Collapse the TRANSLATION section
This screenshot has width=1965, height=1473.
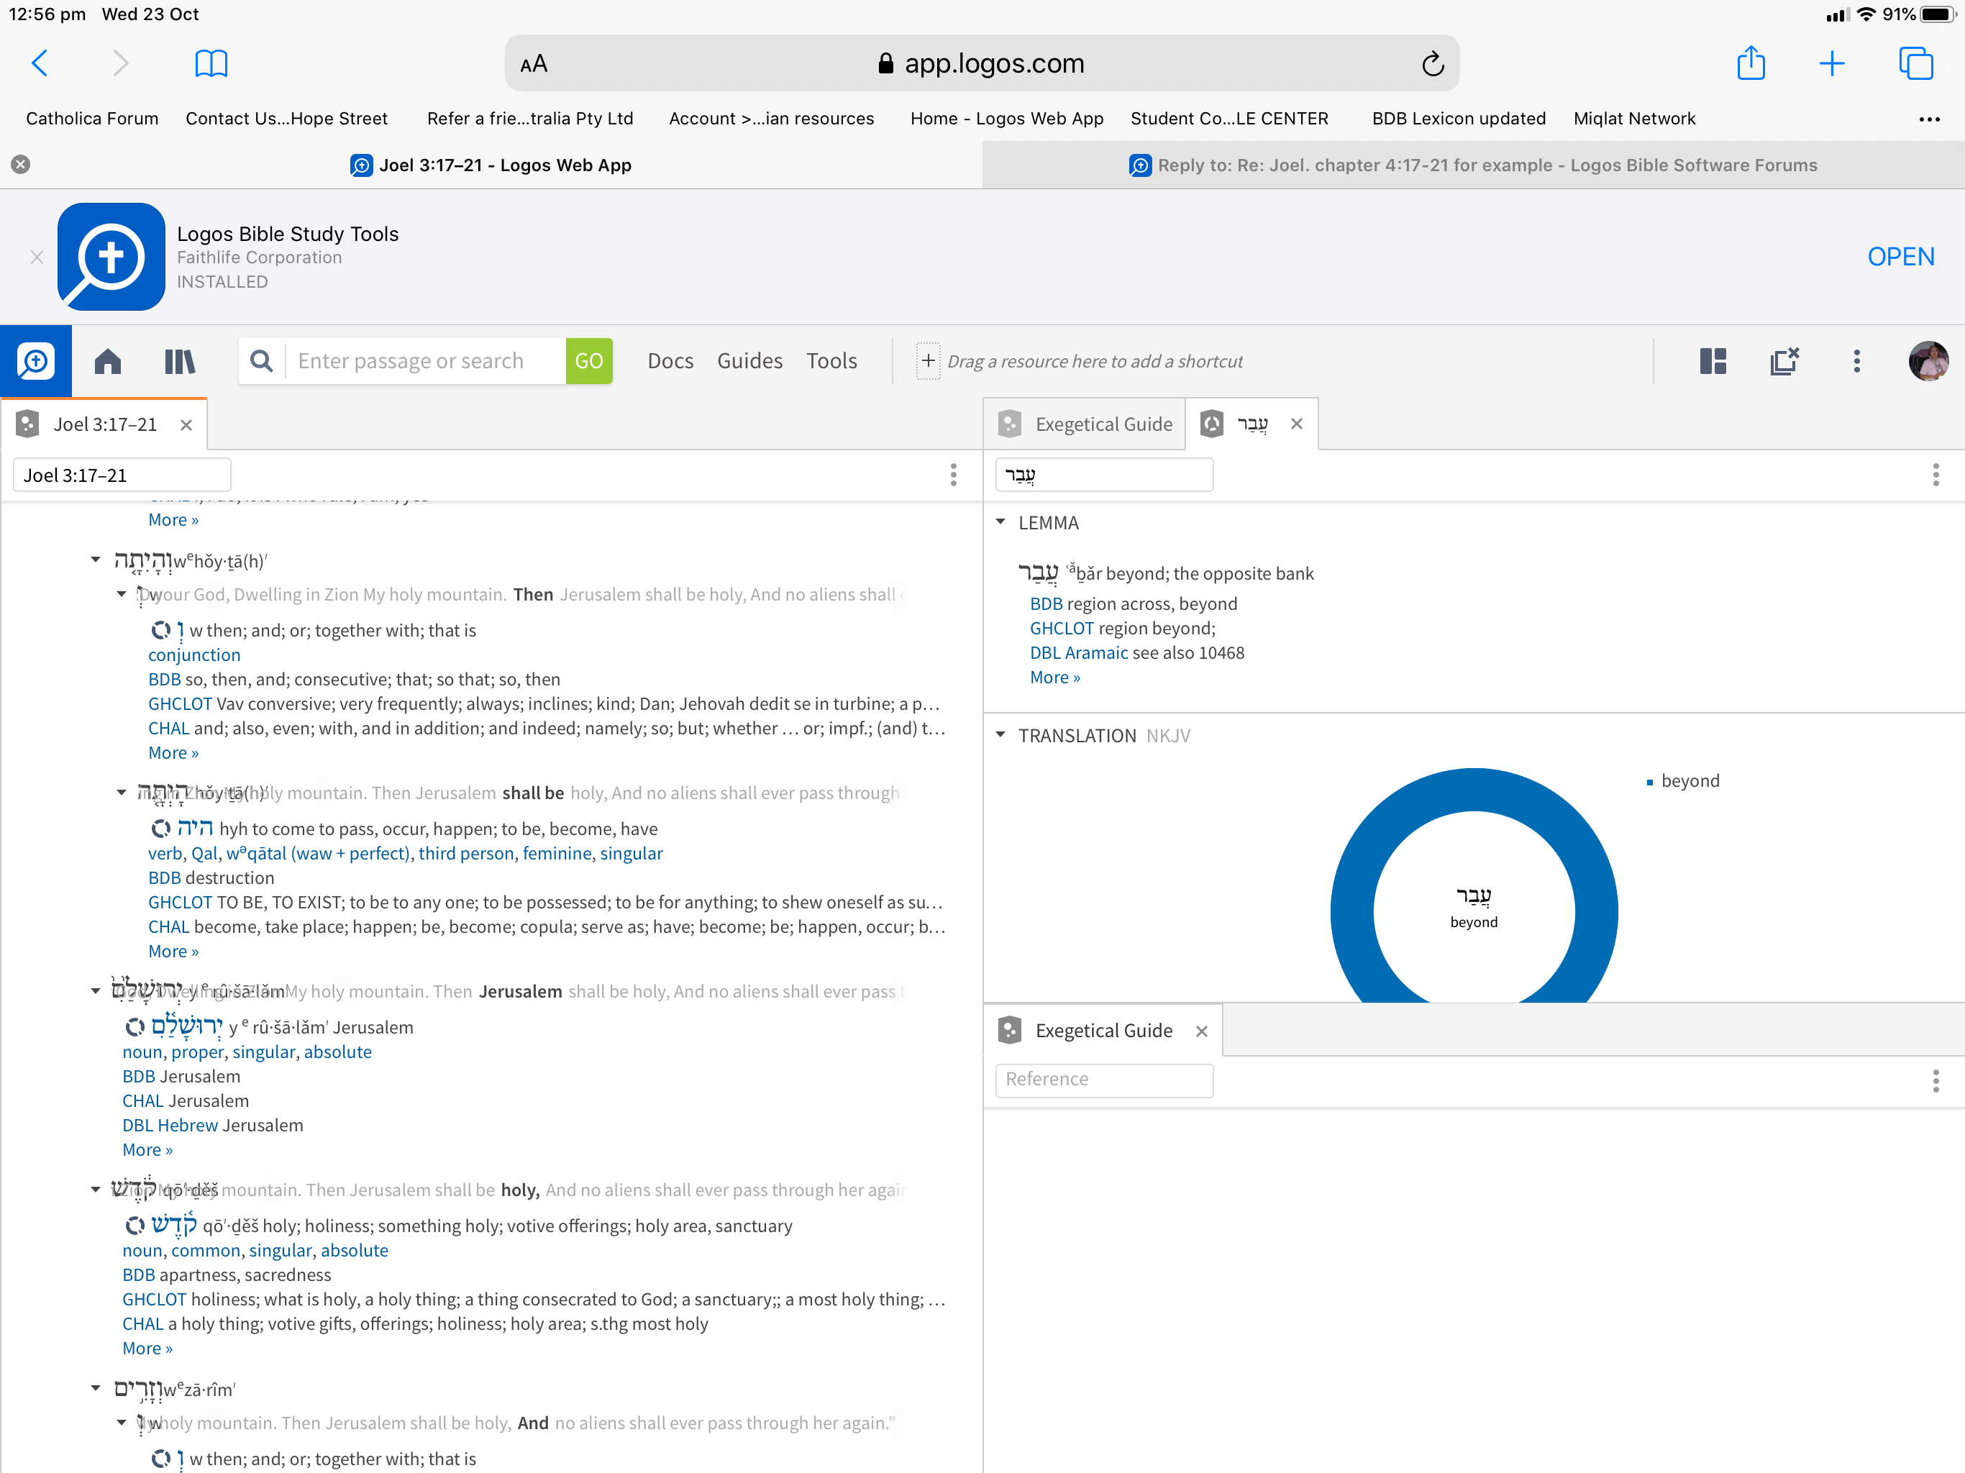(x=1000, y=735)
